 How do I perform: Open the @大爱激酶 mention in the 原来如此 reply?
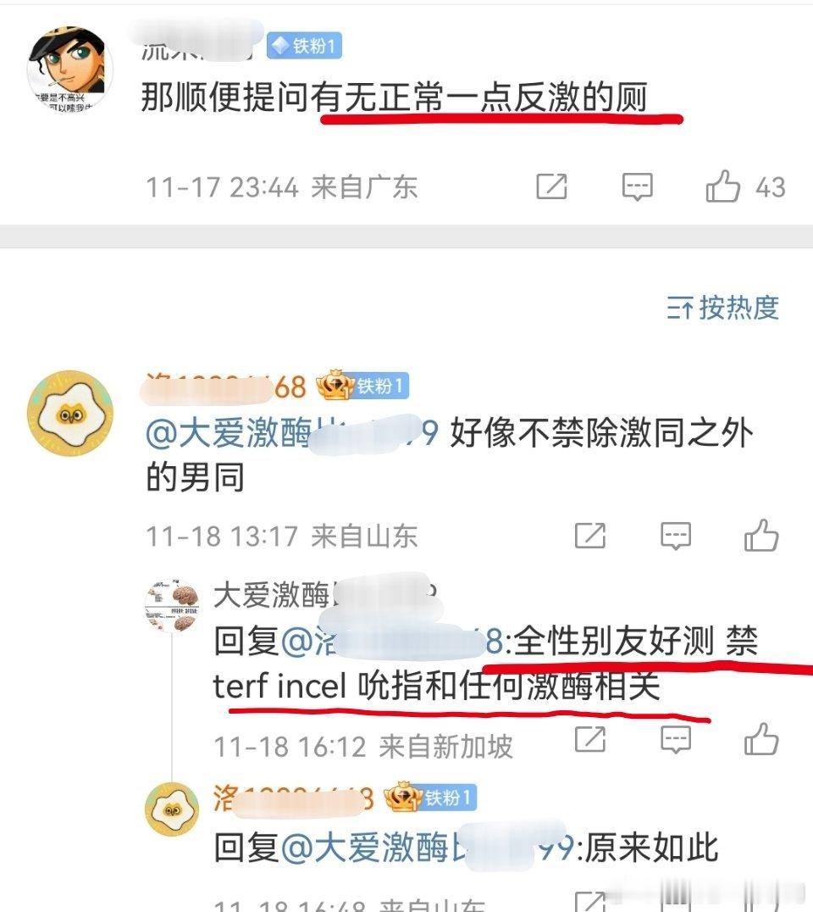[x=427, y=848]
